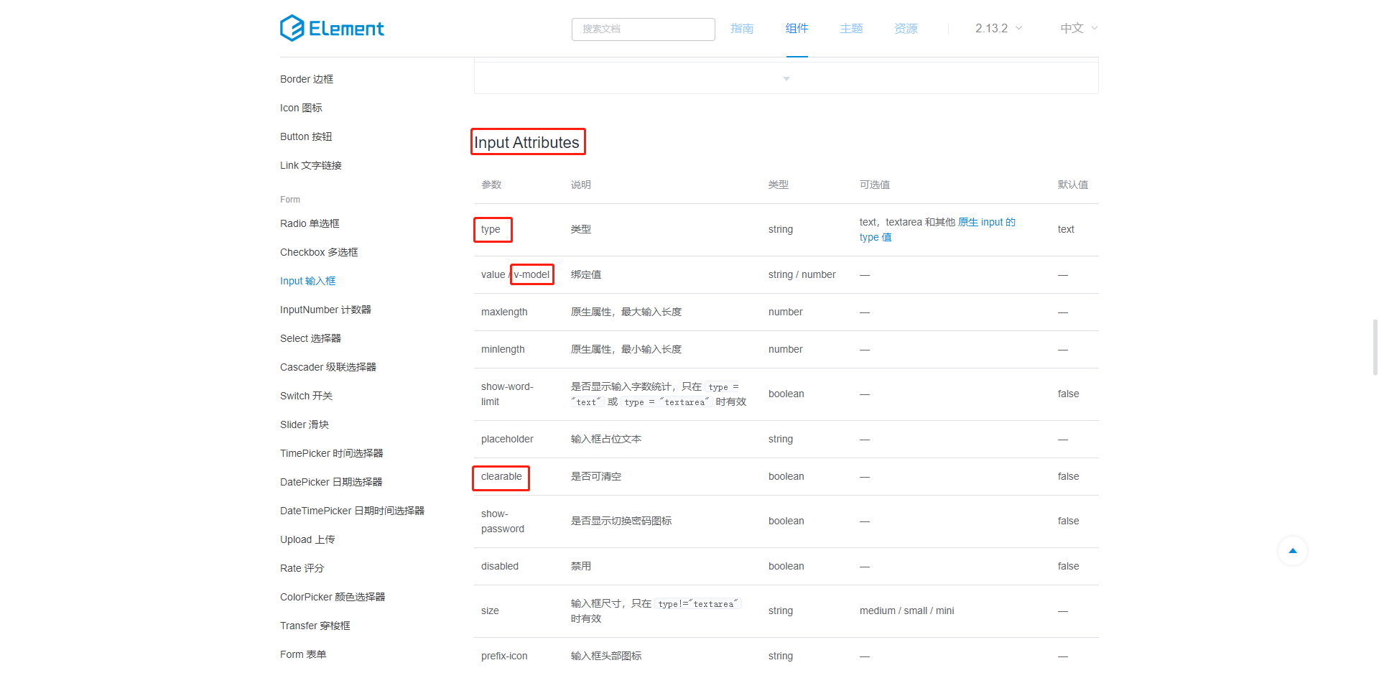Screen dimensions: 1379x673
Task: Click the 类型 column header
Action: (x=779, y=185)
